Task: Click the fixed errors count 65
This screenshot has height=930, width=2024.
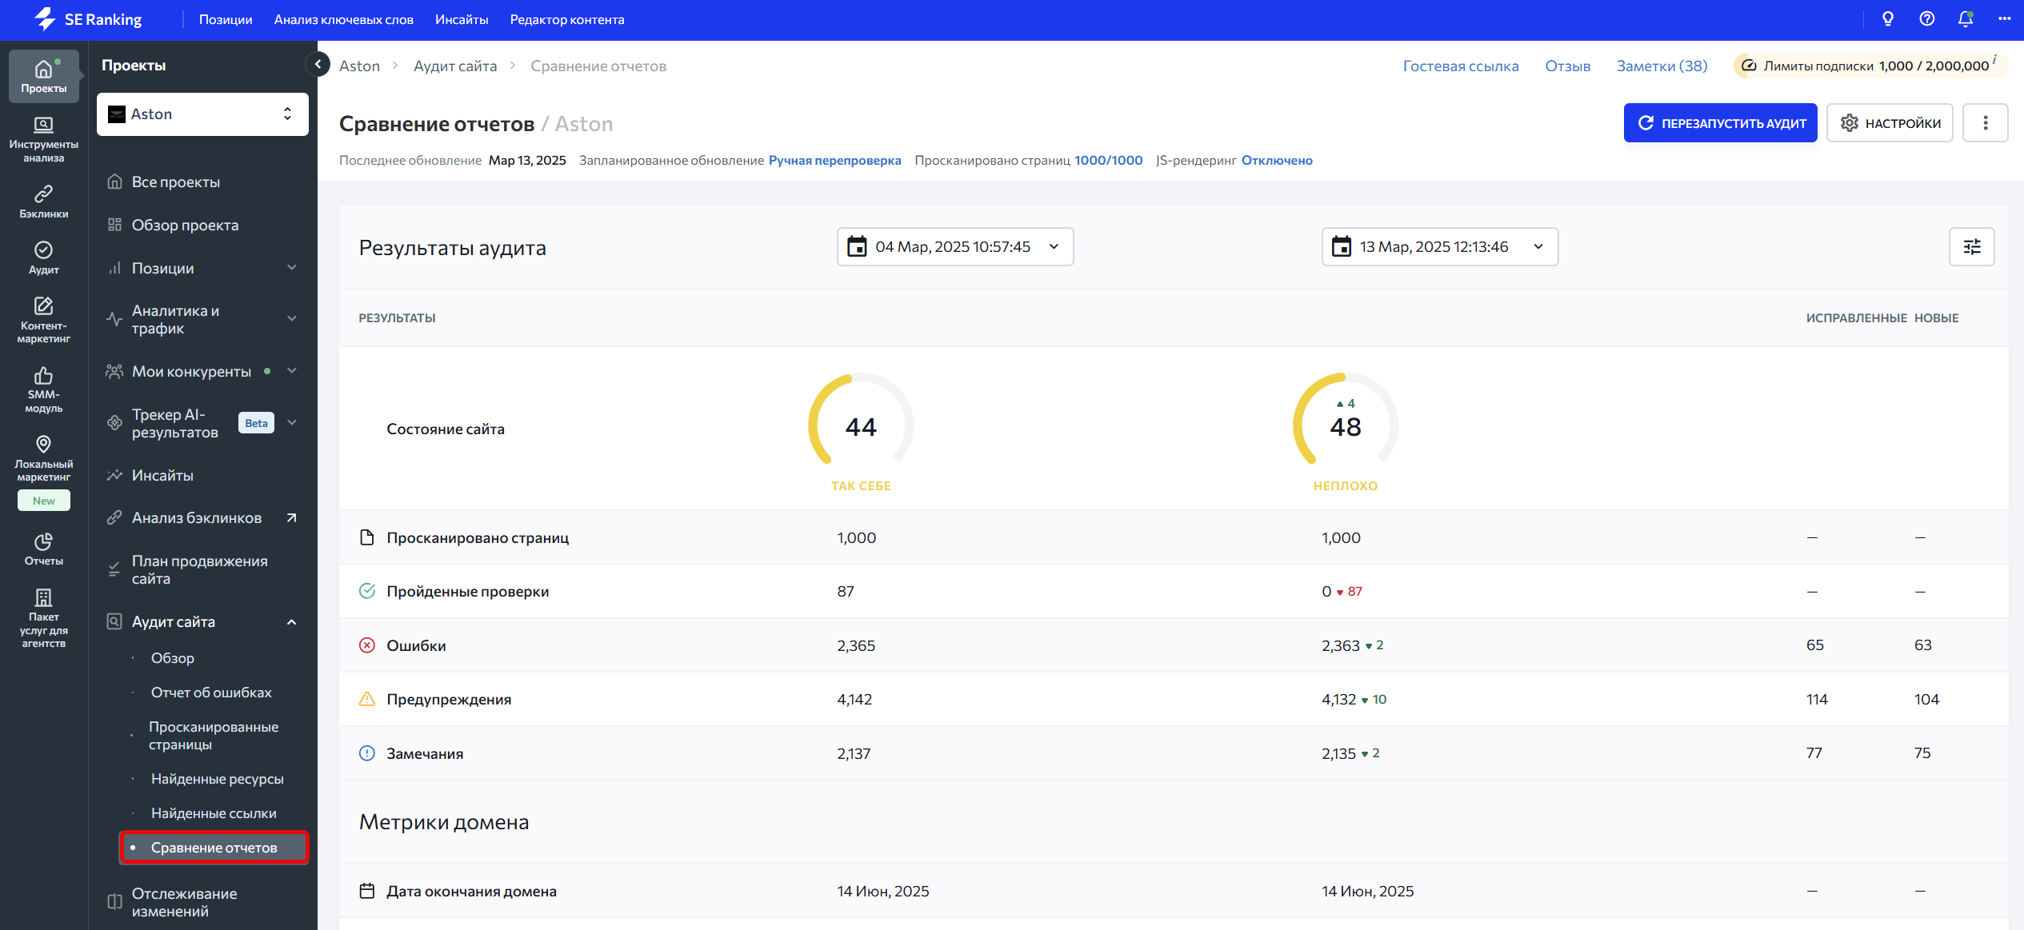Action: click(1815, 645)
